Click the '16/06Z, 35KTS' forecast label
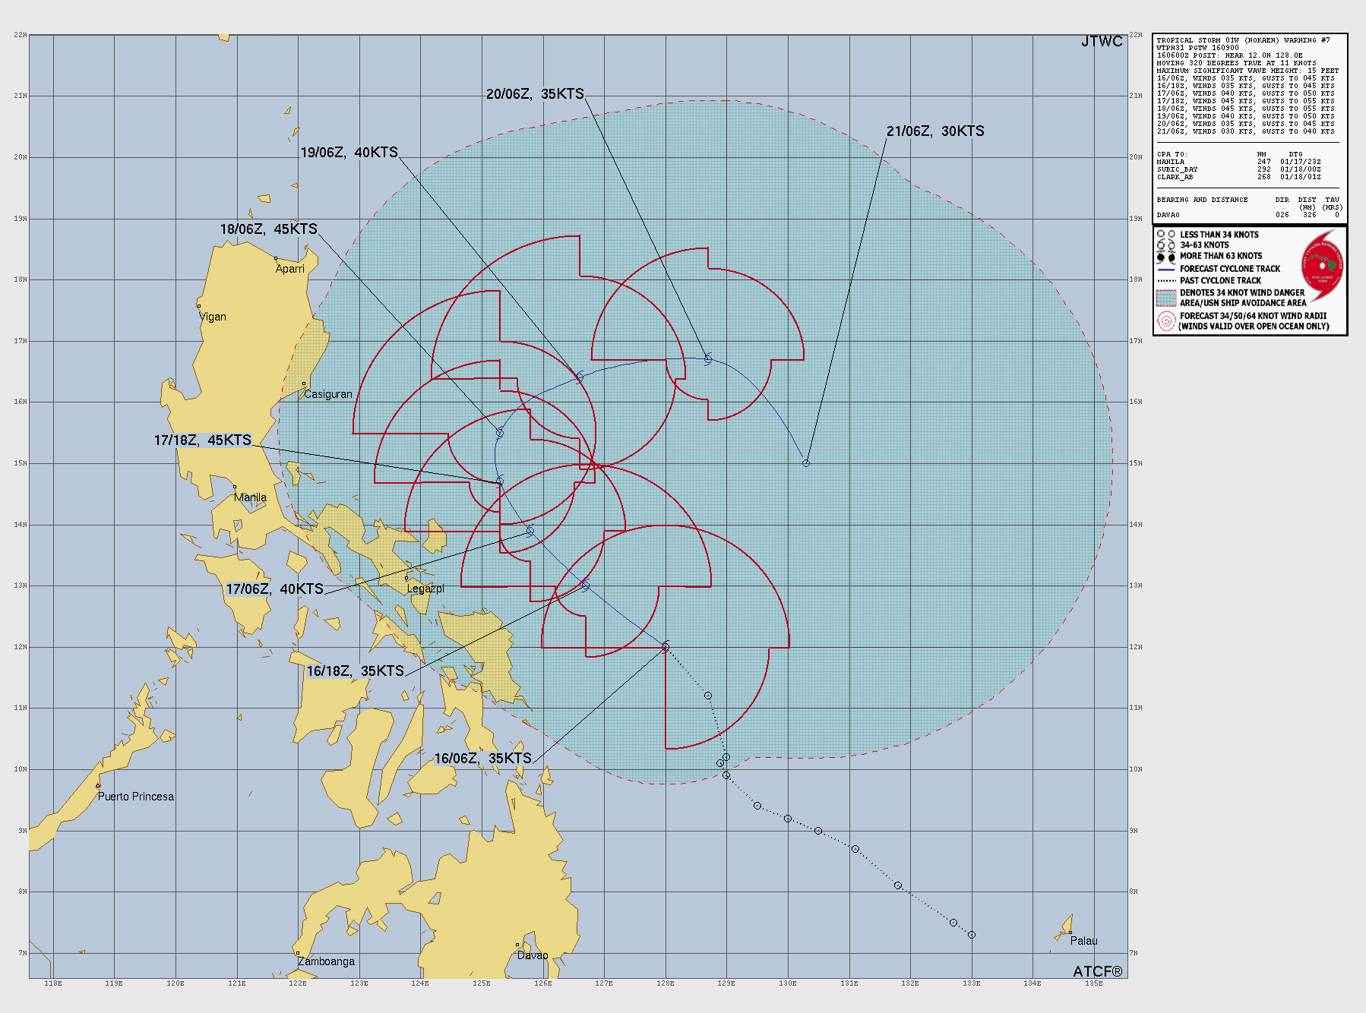Screen dimensions: 1366x1013 click(482, 759)
